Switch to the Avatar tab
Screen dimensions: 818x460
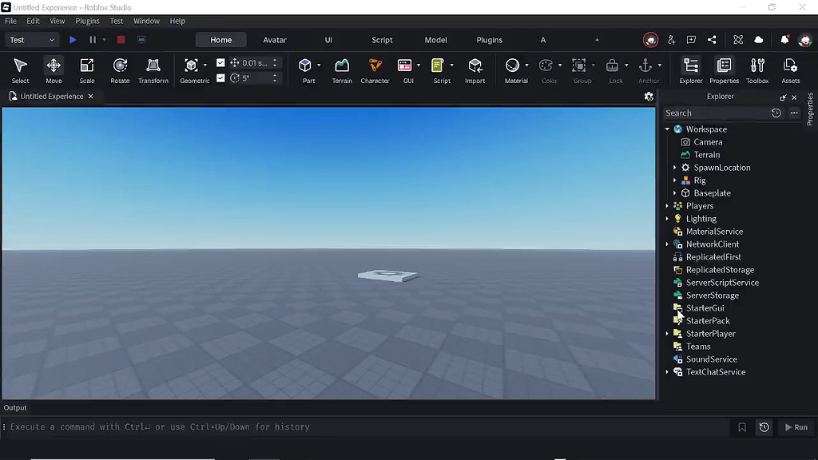click(275, 40)
